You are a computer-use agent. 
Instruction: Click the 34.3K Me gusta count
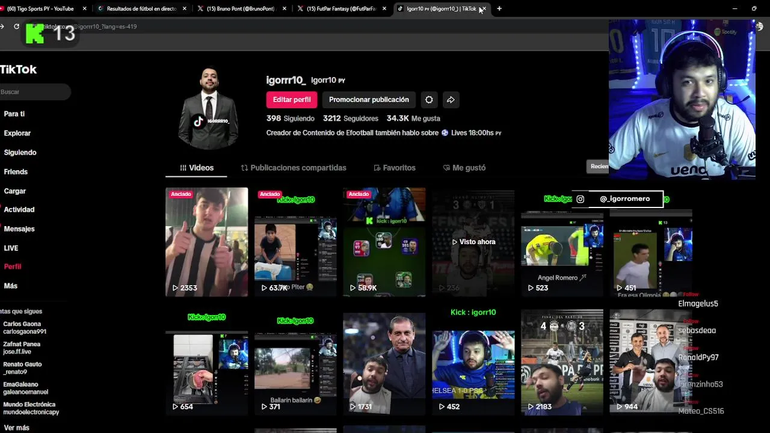413,118
